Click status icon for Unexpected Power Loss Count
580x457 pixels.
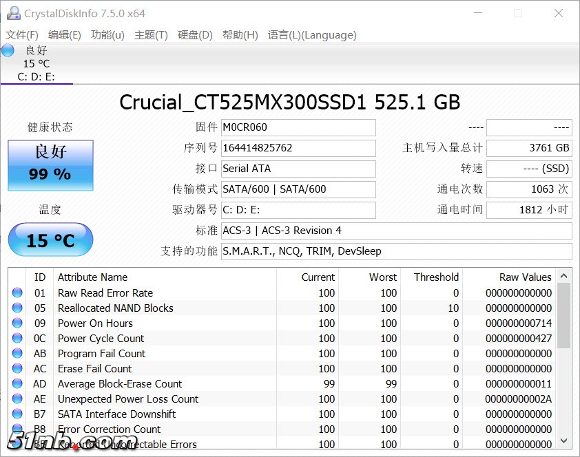17,399
